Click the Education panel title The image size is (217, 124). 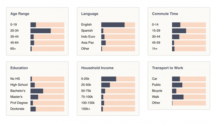point(19,68)
